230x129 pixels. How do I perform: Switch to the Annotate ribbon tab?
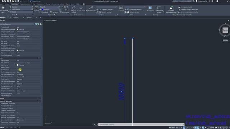point(15,4)
